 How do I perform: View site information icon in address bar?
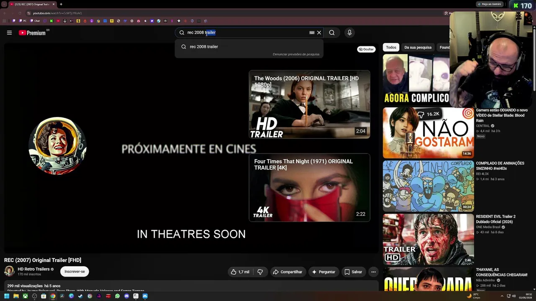pyautogui.click(x=28, y=13)
